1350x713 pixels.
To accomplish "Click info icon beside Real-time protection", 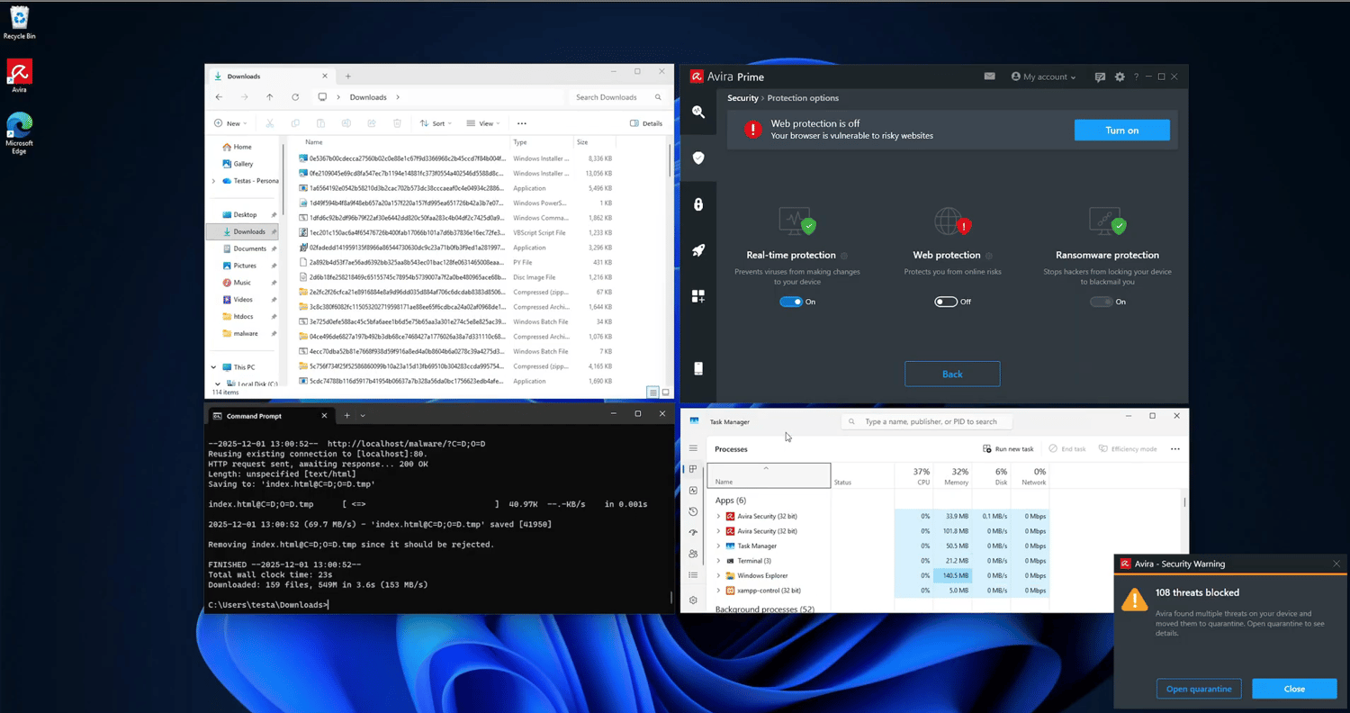I will click(x=844, y=256).
